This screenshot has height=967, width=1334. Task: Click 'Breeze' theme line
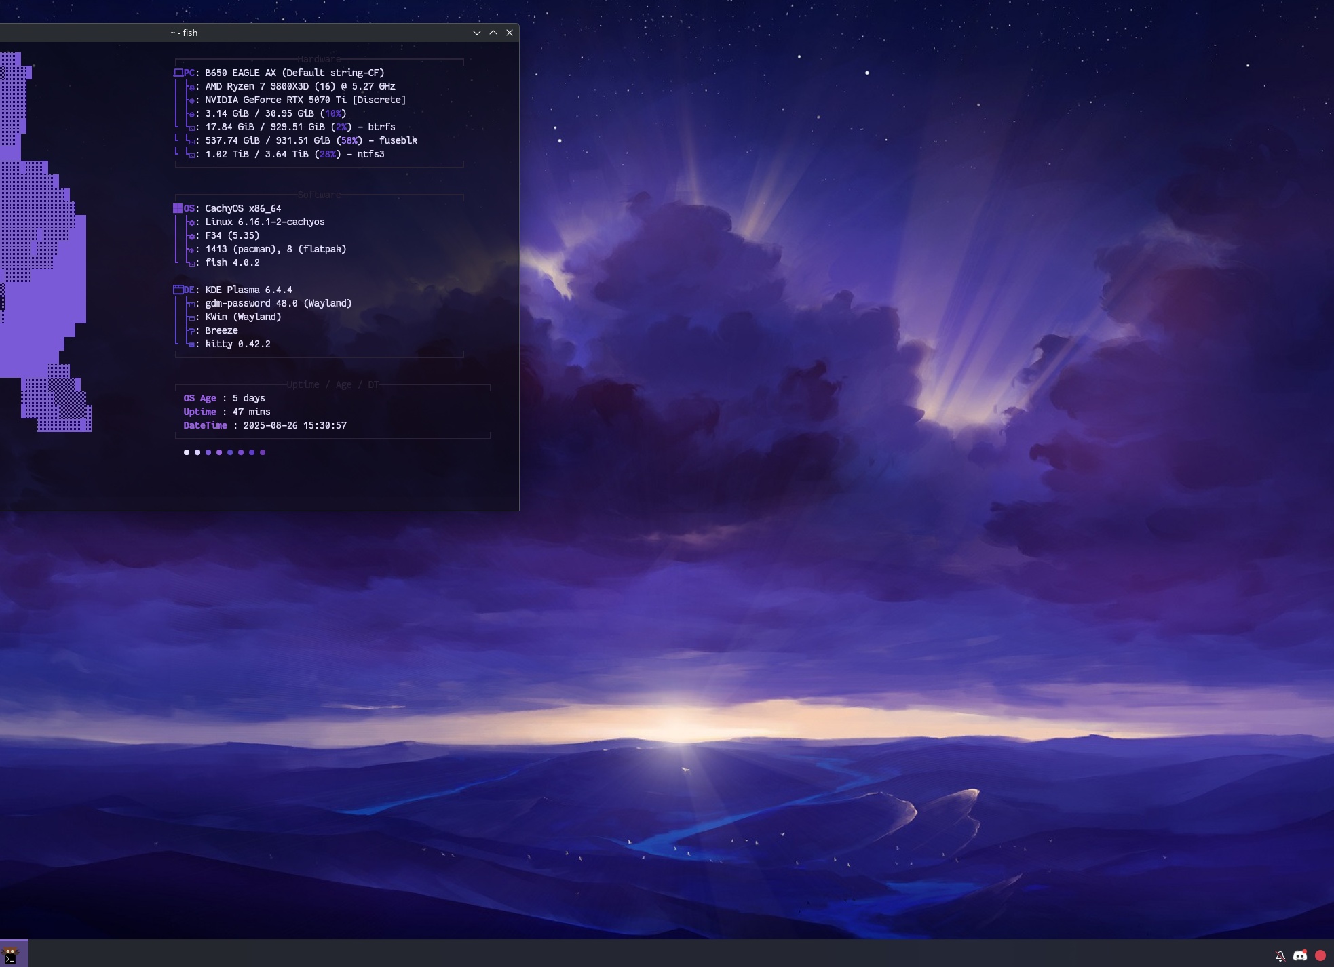pyautogui.click(x=222, y=330)
